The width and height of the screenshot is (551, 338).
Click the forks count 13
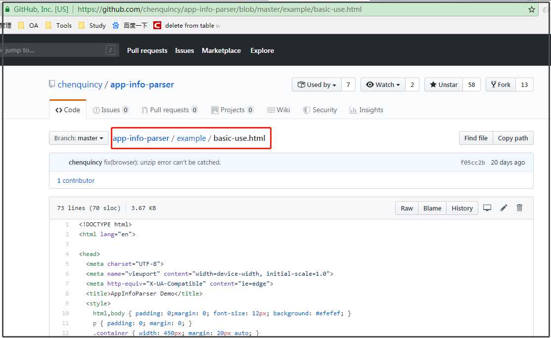[x=524, y=84]
